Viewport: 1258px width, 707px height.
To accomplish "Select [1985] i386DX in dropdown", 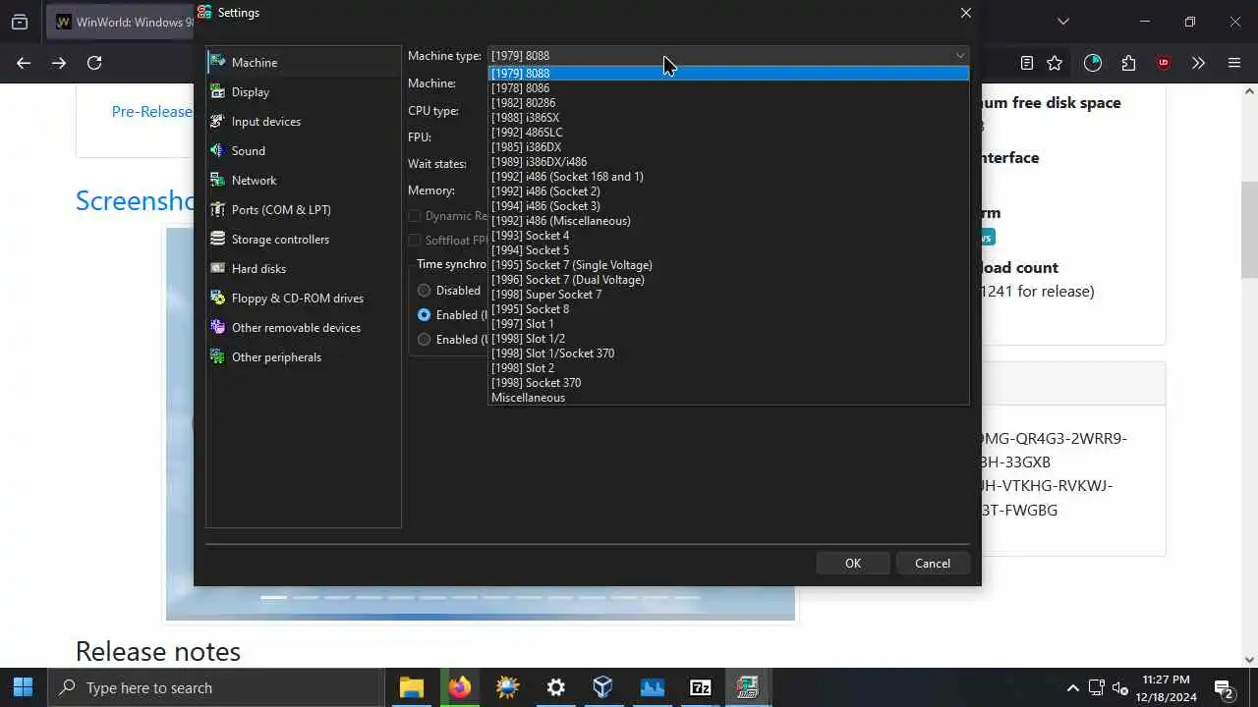I will 728,147.
